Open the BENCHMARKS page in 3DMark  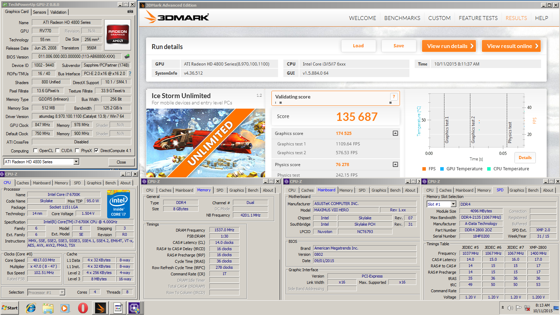pos(402,18)
